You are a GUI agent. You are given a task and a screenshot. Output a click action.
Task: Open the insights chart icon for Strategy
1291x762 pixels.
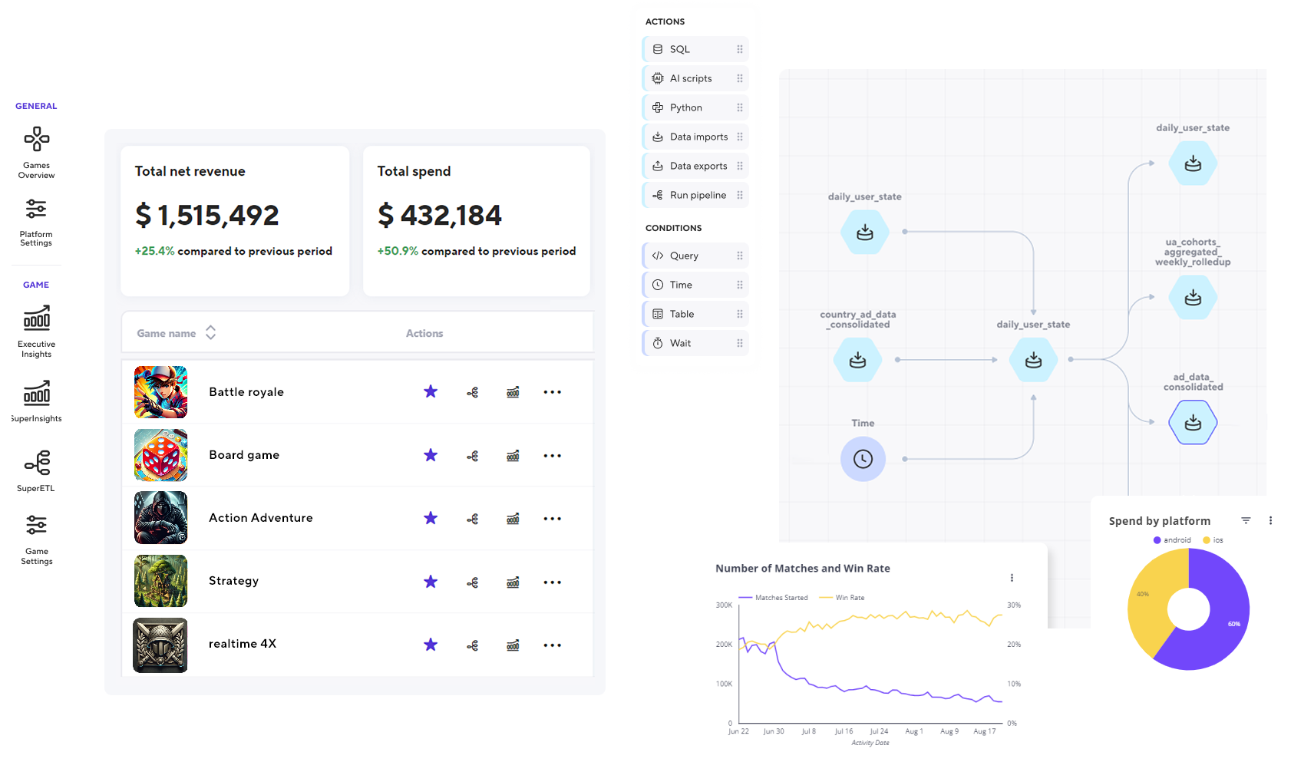click(513, 583)
